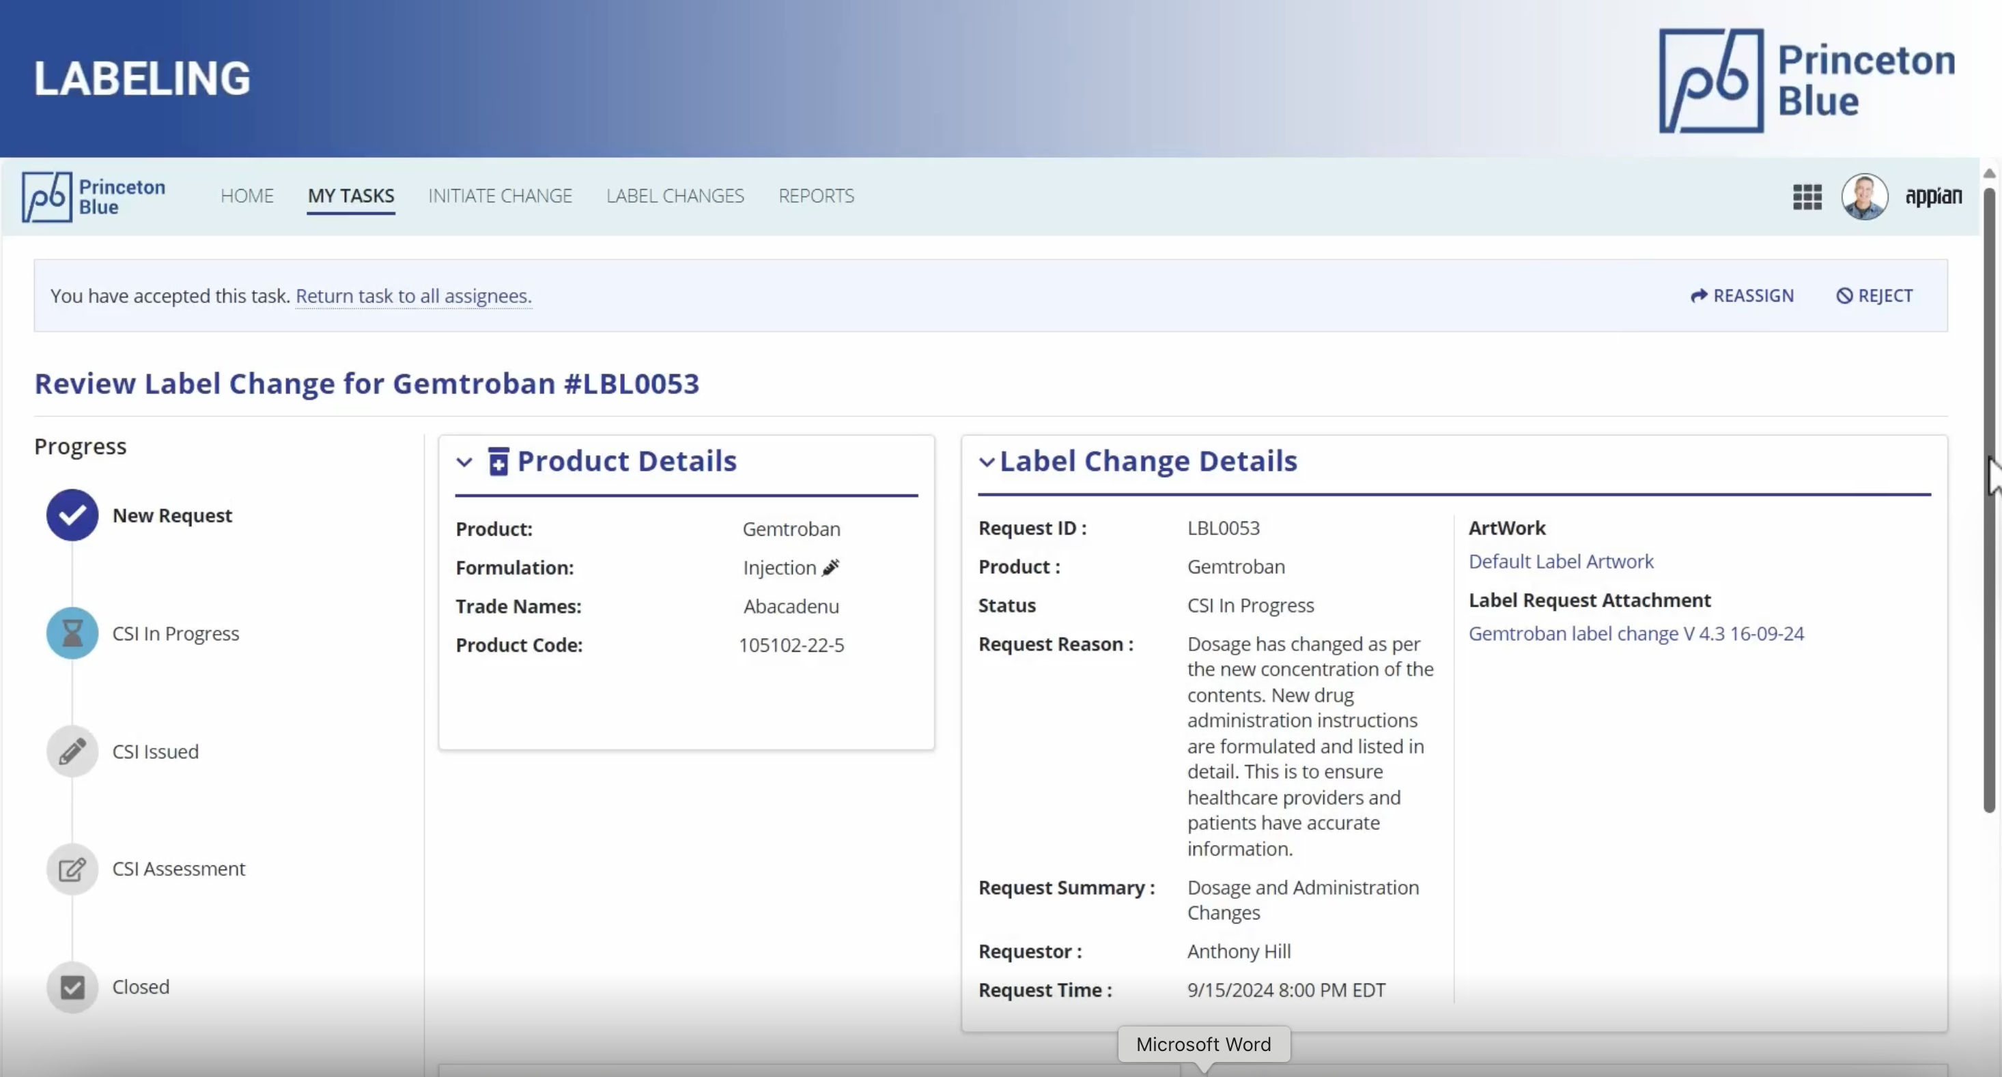Viewport: 2002px width, 1077px height.
Task: Click the Appian logo in the header
Action: click(1933, 197)
